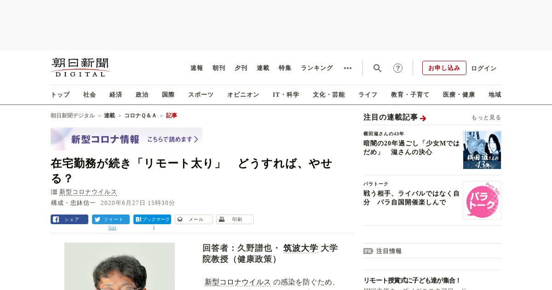Go to the 文化・芸能 section tab
The height and width of the screenshot is (290, 552).
click(329, 95)
